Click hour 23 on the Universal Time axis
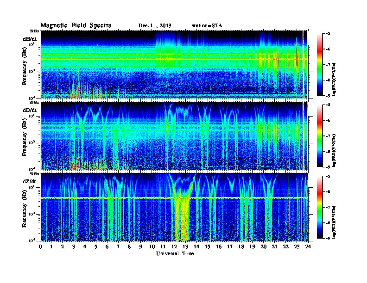367x283 pixels. pyautogui.click(x=297, y=246)
